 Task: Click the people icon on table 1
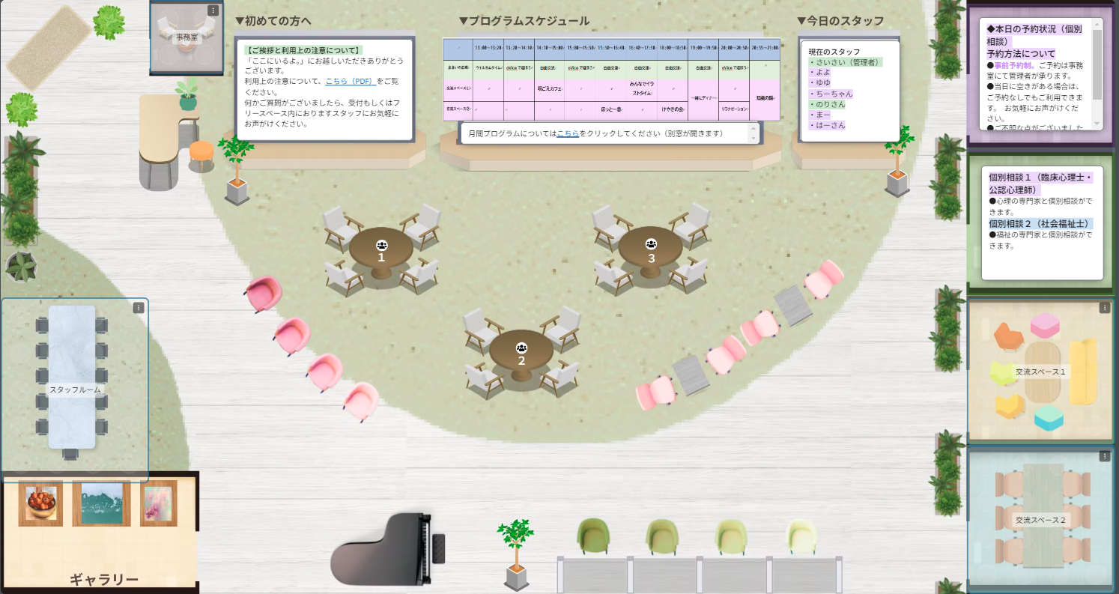pyautogui.click(x=381, y=245)
